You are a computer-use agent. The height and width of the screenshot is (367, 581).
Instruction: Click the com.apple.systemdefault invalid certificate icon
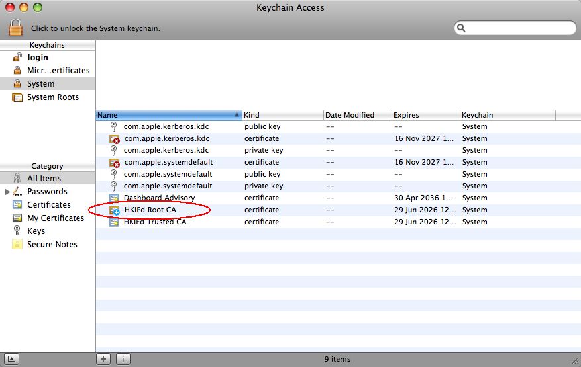click(114, 163)
